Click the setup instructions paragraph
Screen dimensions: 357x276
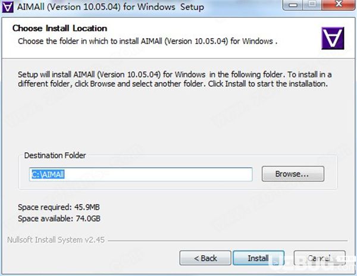(174, 79)
